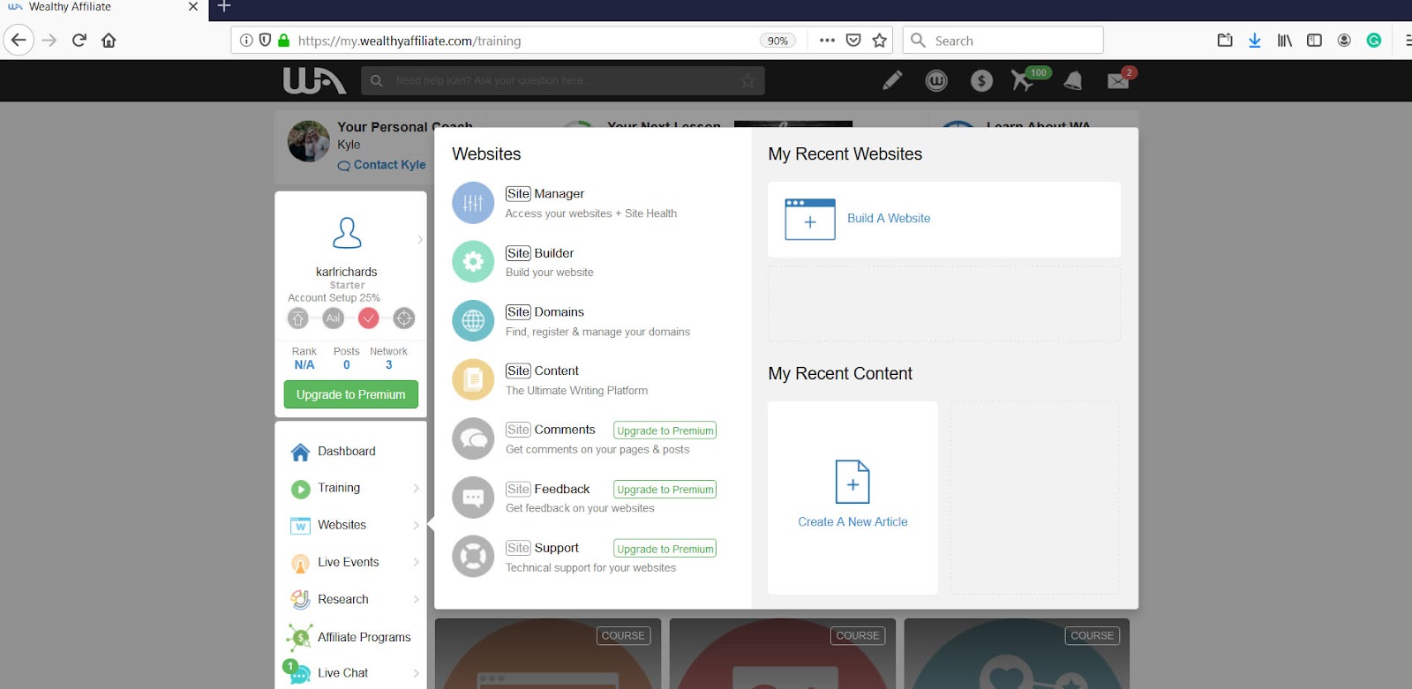
Task: Reload the current page
Action: (x=79, y=41)
